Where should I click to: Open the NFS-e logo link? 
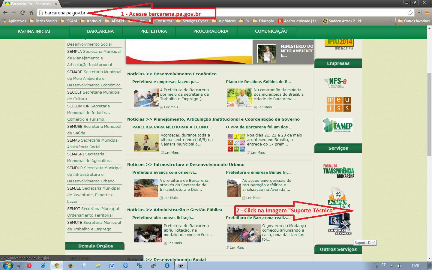click(336, 82)
